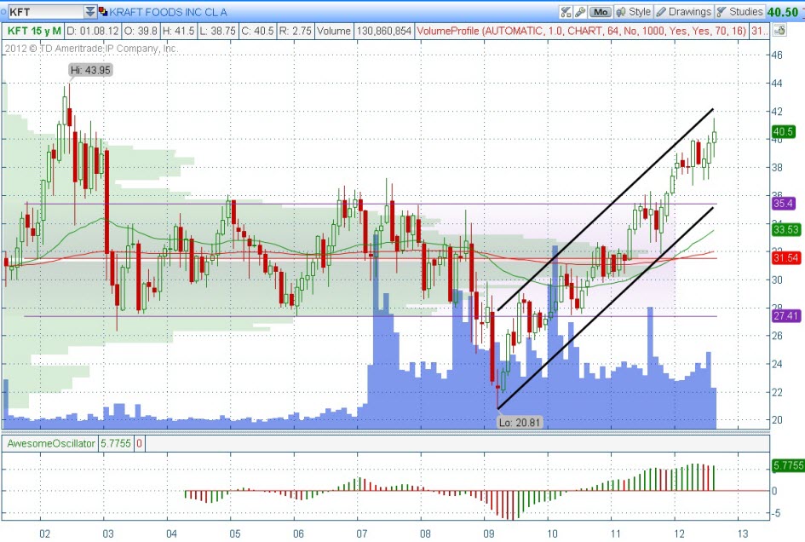Click the symbol link circle beside KFT
Viewport: 805px width, 542px height.
coord(4,12)
